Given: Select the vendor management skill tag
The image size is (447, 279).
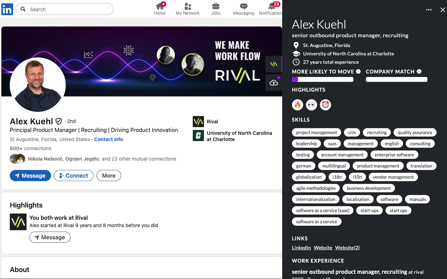Looking at the screenshot, I should pos(393,177).
